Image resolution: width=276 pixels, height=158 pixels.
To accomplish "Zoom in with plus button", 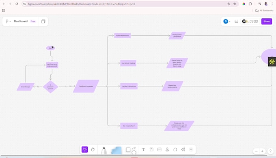I will click(262, 151).
